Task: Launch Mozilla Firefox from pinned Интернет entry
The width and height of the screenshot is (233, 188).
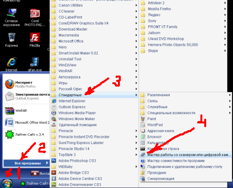Action: (26, 84)
